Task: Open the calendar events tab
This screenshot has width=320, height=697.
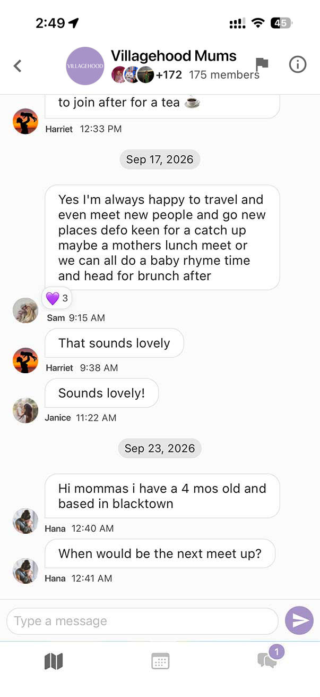Action: [160, 661]
